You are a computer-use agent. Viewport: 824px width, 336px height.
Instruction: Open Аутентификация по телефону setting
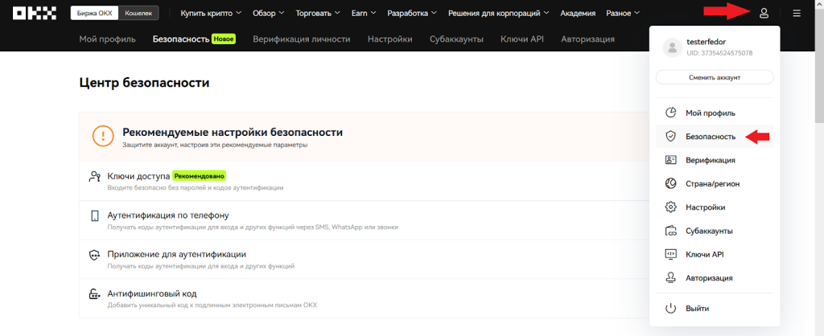tap(168, 215)
